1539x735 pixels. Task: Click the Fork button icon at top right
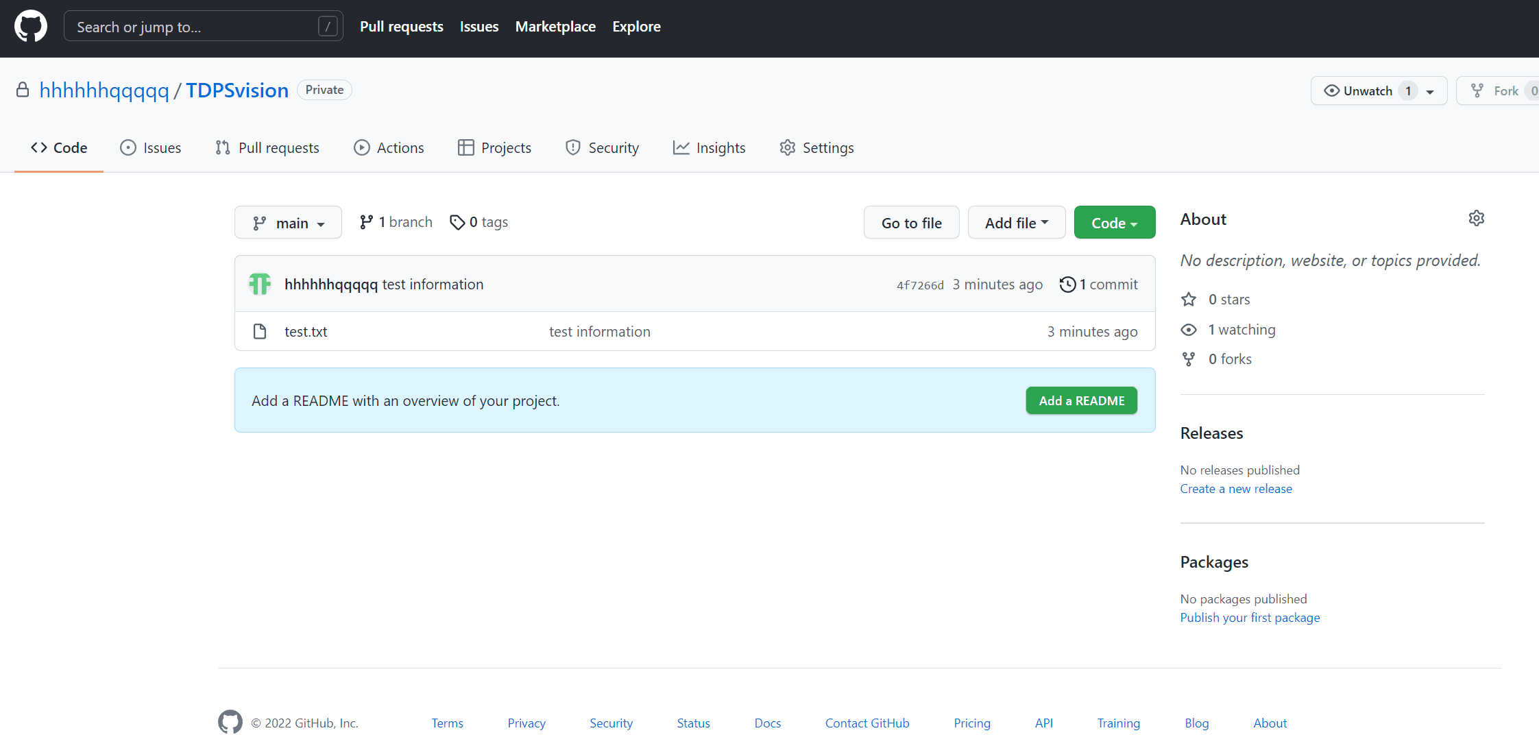1477,91
